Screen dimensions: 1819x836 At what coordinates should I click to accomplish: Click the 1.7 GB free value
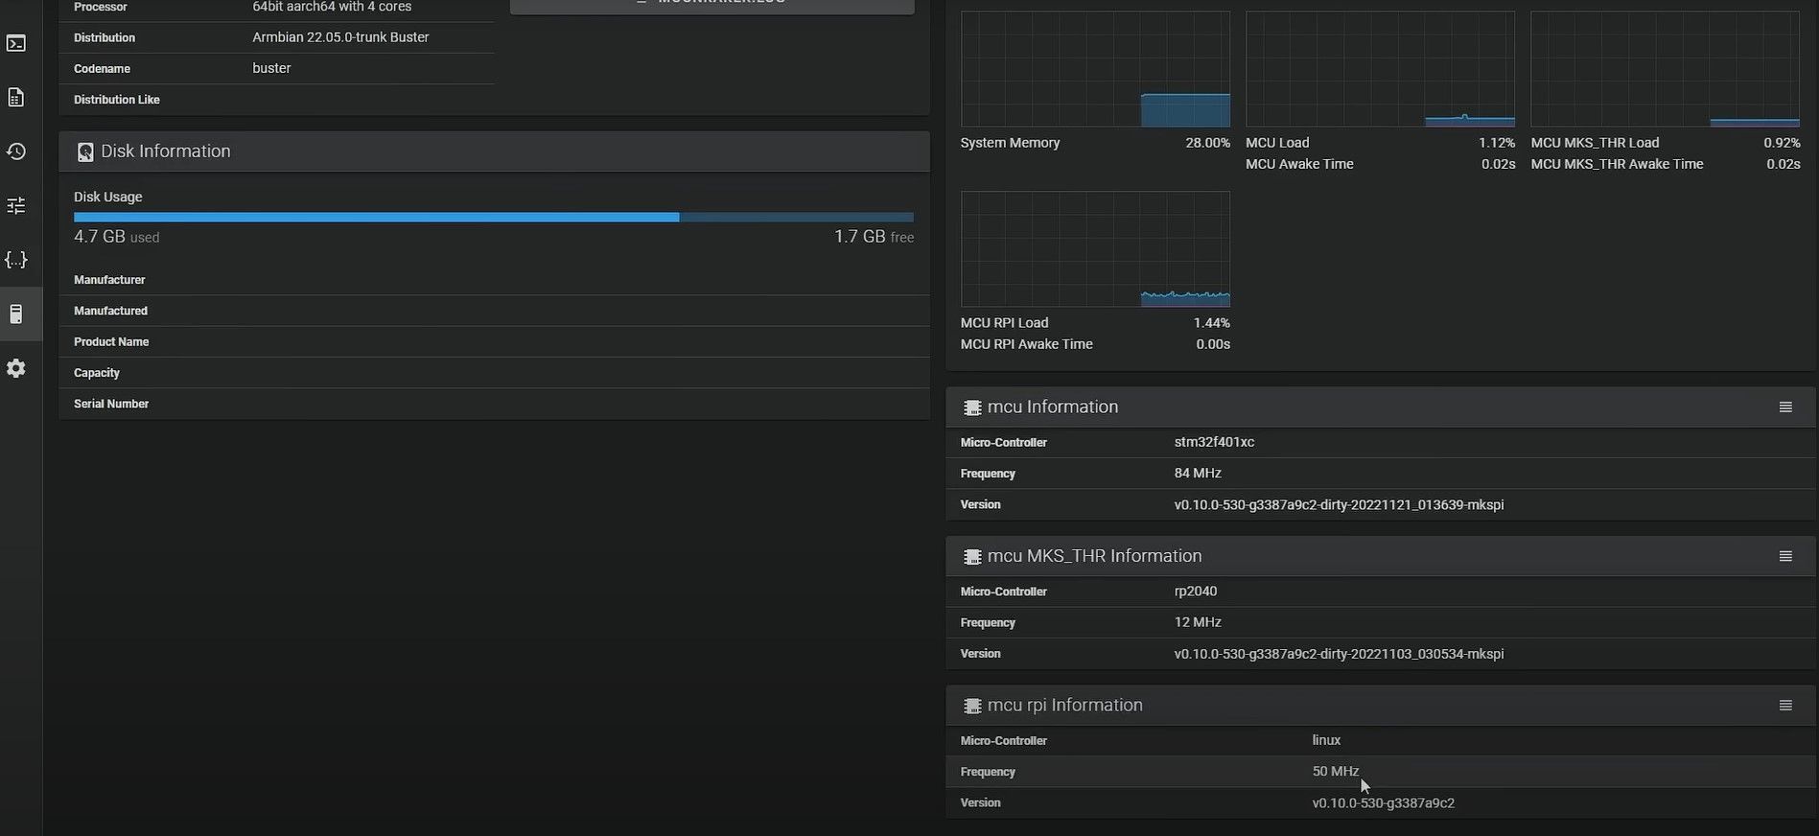point(874,237)
